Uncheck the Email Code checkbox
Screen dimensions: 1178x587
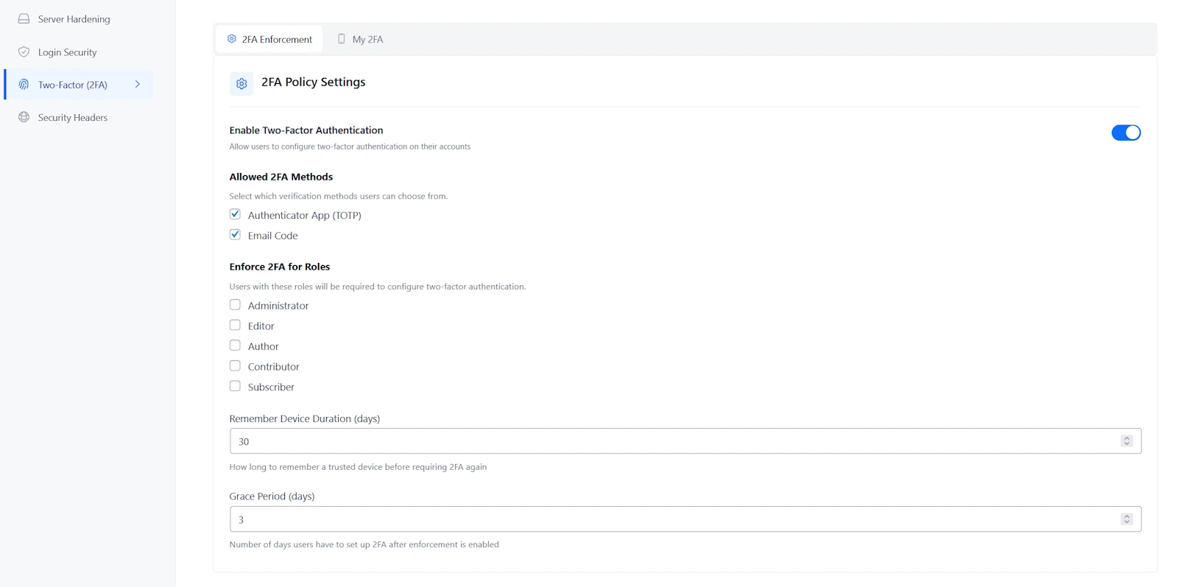(235, 235)
